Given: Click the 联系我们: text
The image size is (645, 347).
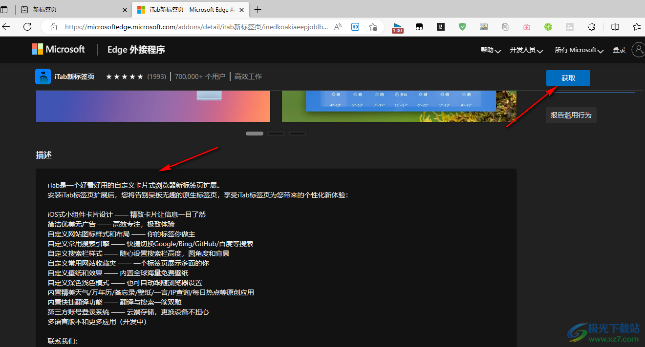Looking at the screenshot, I should click(x=63, y=341).
